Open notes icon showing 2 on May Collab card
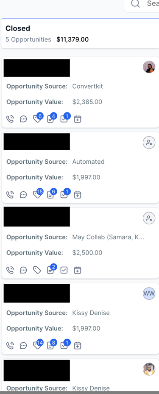Screen dimensions: 159x394 tap(50, 270)
